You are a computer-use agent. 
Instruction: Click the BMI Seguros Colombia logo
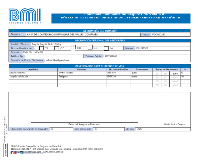(x=25, y=16)
